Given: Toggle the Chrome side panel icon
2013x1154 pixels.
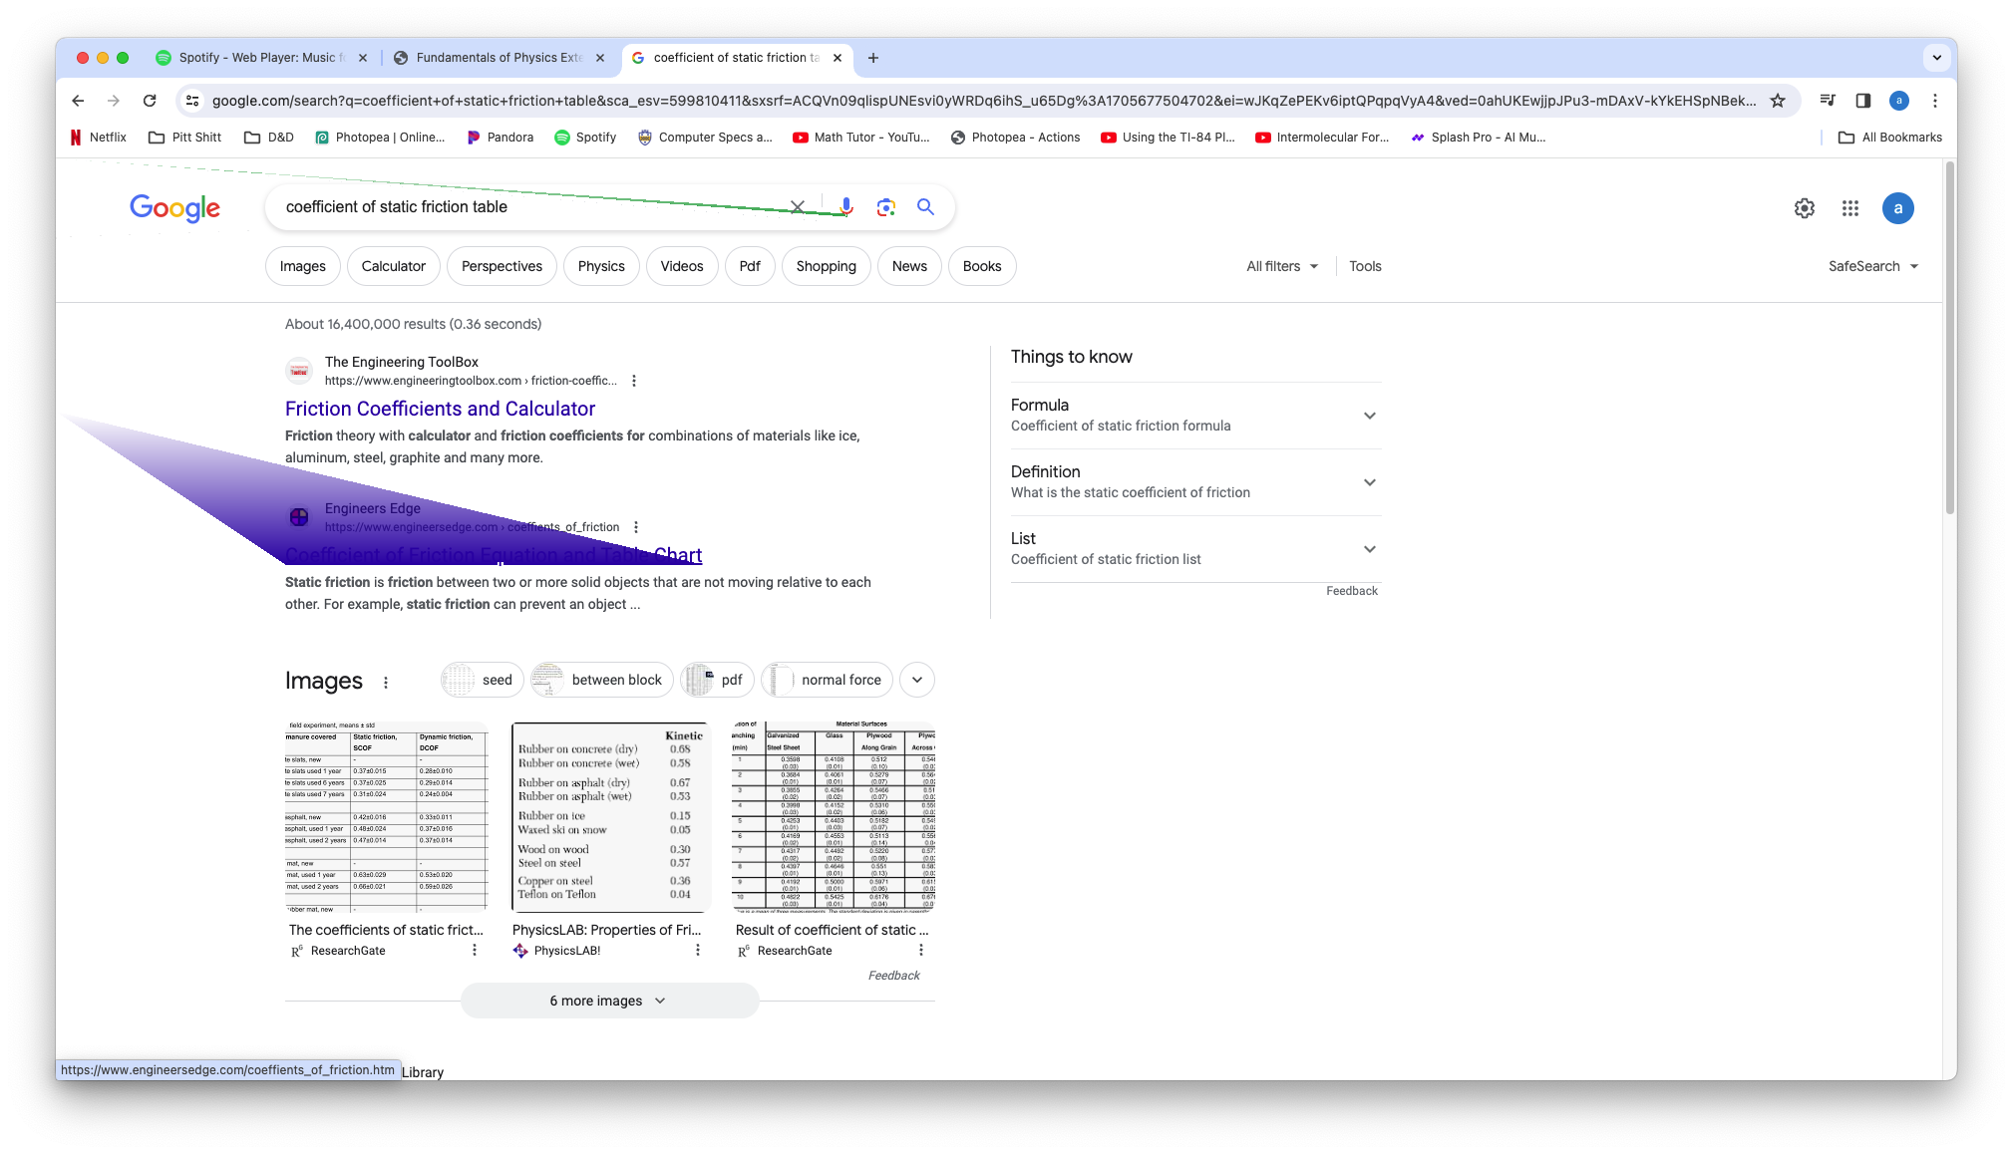Looking at the screenshot, I should coord(1862,101).
